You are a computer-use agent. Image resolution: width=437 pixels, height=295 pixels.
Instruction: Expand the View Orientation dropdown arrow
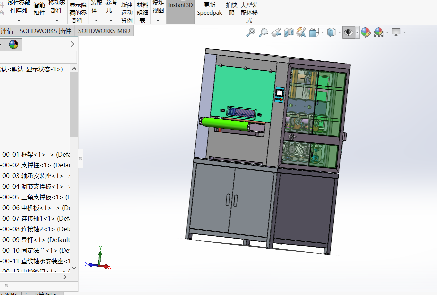coord(322,32)
